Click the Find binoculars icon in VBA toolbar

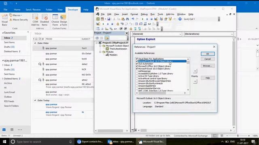click(127, 19)
